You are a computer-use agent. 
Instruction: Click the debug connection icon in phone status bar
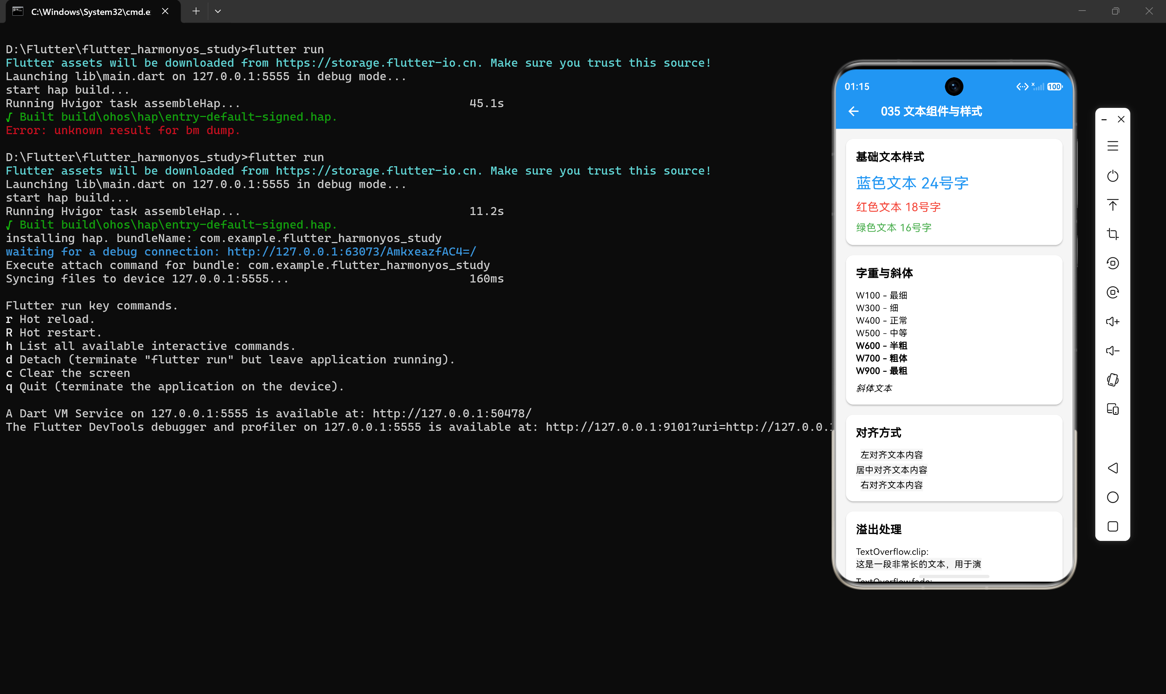1022,86
